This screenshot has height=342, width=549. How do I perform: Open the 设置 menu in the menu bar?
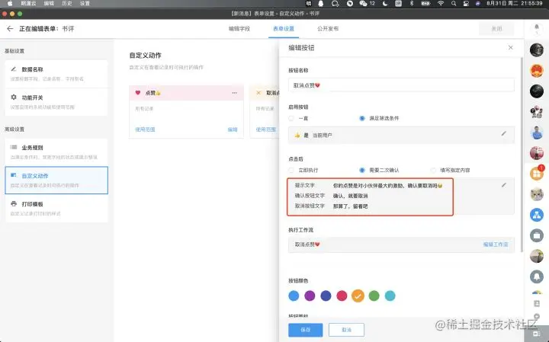pyautogui.click(x=85, y=4)
